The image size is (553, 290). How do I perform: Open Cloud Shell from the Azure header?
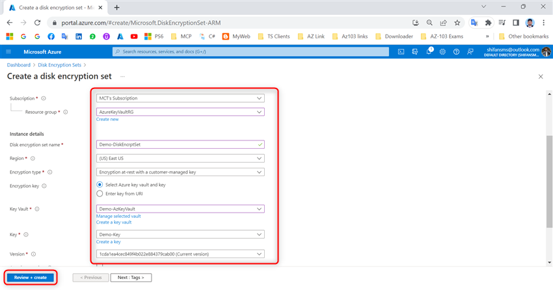click(x=401, y=52)
